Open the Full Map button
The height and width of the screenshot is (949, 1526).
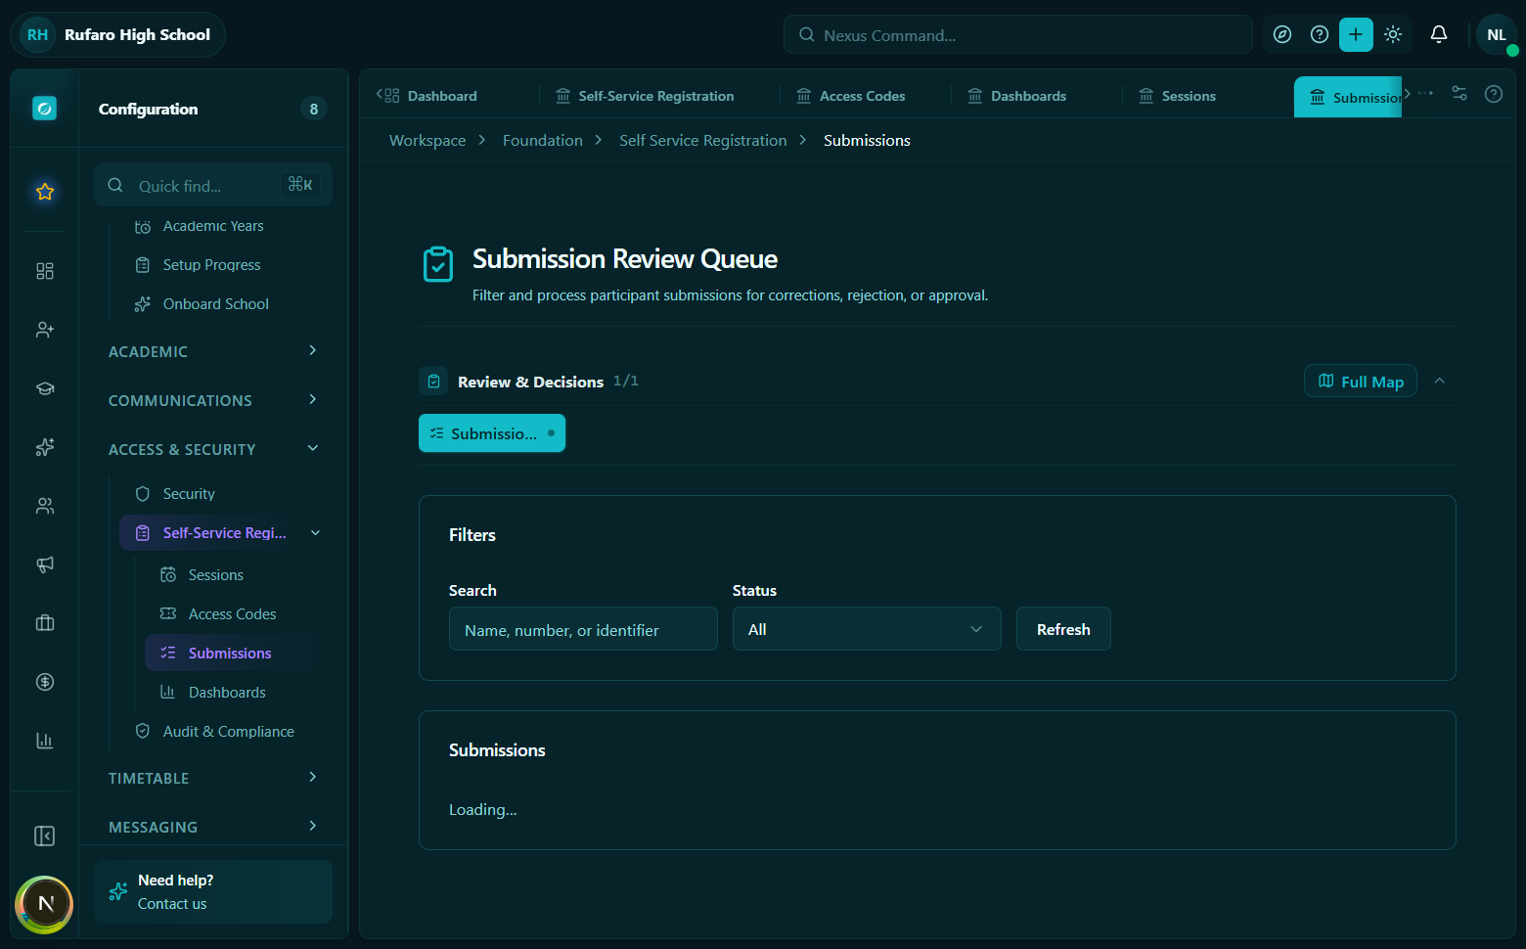pyautogui.click(x=1361, y=382)
